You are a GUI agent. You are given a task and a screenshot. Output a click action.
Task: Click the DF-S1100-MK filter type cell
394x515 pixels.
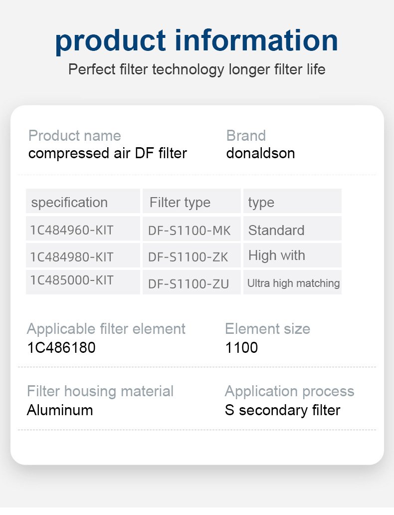[x=192, y=229]
